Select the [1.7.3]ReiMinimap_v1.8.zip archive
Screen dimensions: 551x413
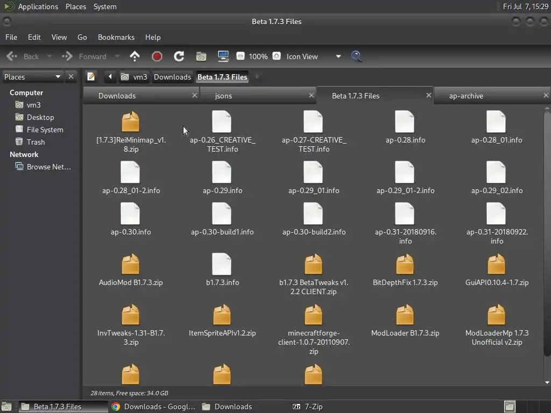131,132
